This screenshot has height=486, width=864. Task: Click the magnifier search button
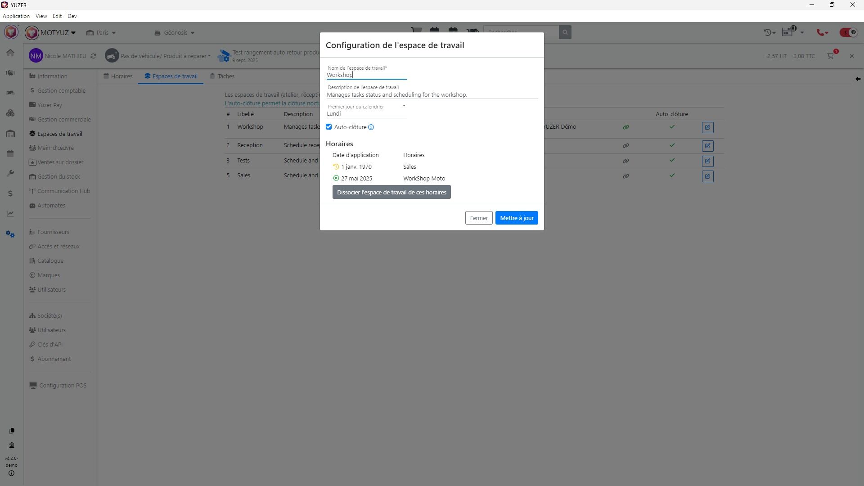[565, 32]
